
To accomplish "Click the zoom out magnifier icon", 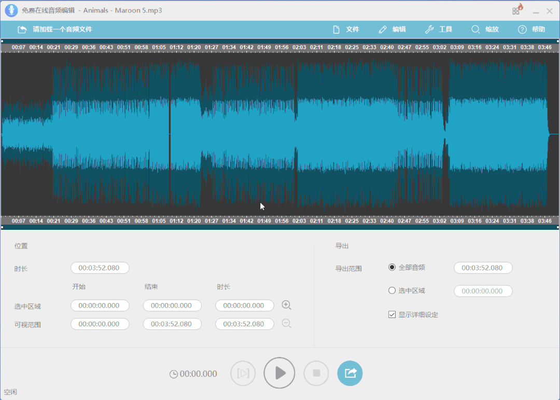I will (x=286, y=324).
